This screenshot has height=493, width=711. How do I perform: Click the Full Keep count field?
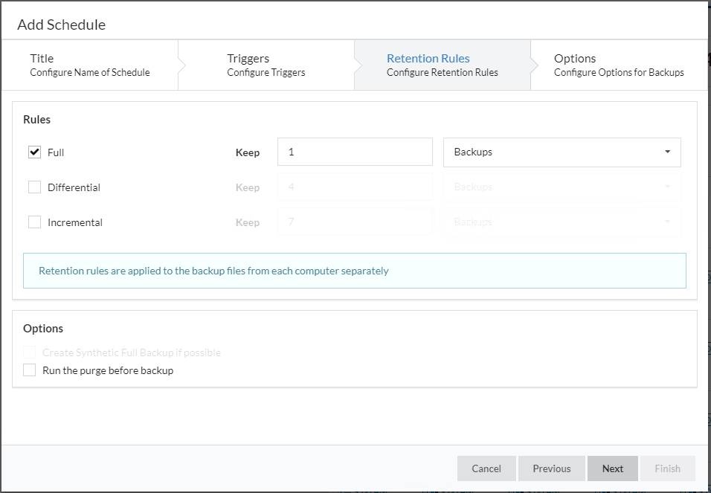coord(354,152)
